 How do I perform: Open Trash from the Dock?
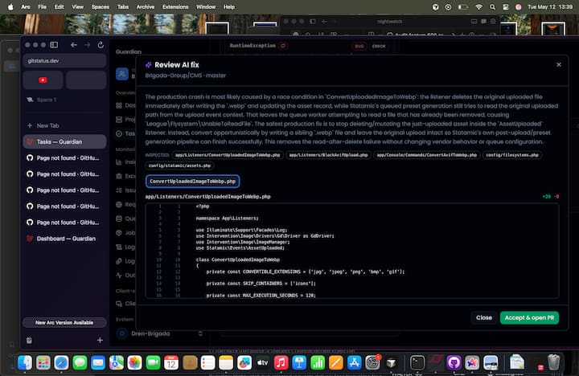click(x=553, y=362)
